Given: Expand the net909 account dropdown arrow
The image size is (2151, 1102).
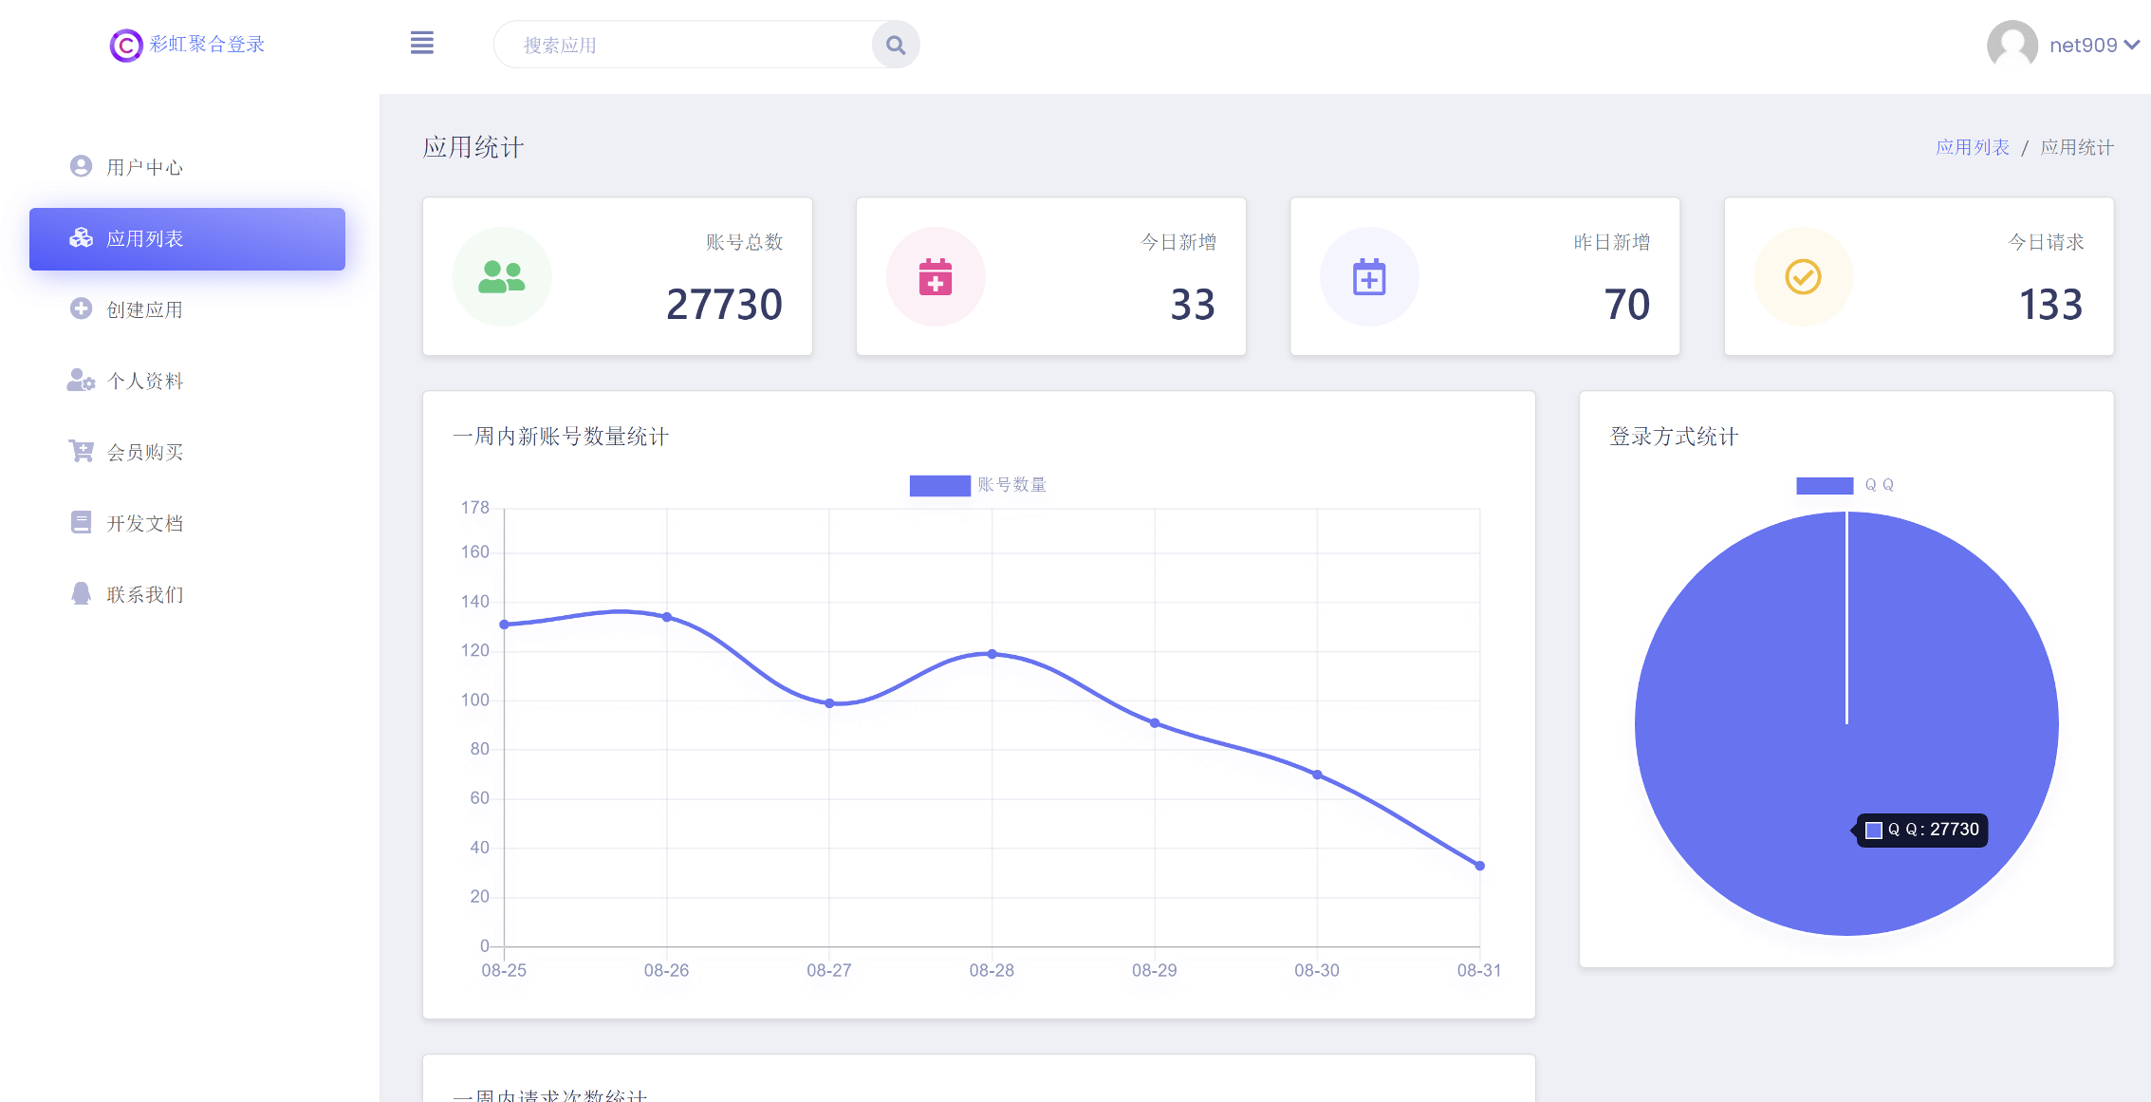Looking at the screenshot, I should [2132, 45].
